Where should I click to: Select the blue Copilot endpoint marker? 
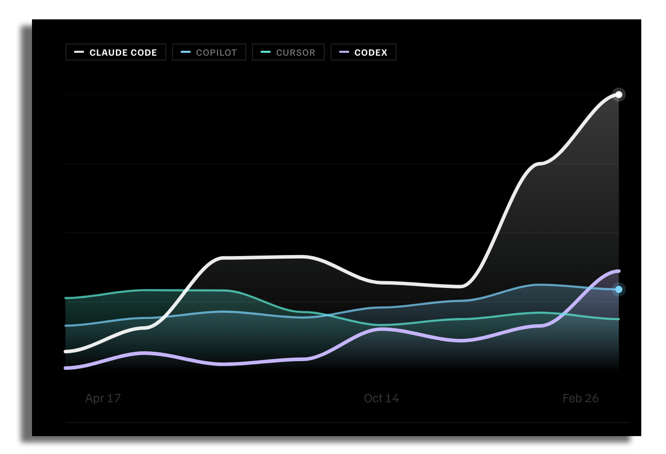tap(618, 289)
